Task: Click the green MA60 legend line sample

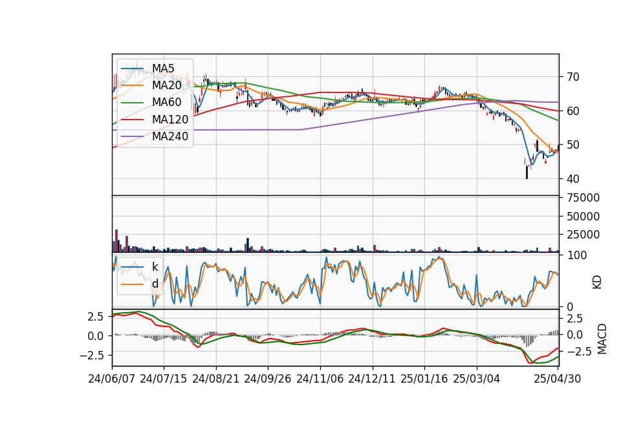Action: click(132, 103)
